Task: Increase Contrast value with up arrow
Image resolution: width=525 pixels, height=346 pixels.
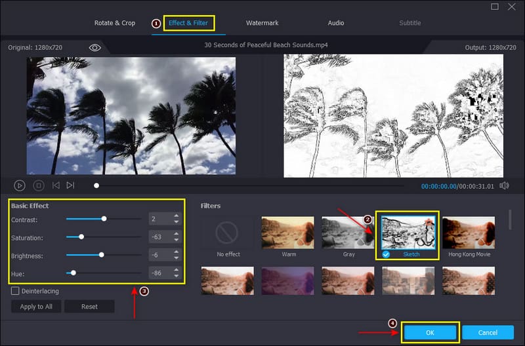Action: coord(176,216)
